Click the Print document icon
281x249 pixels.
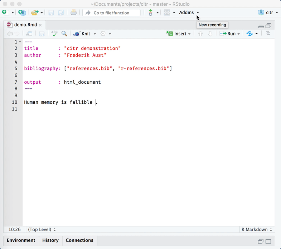point(73,13)
